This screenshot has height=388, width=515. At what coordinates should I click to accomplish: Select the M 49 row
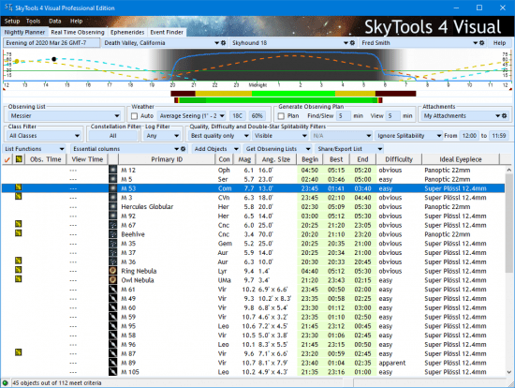(253, 299)
